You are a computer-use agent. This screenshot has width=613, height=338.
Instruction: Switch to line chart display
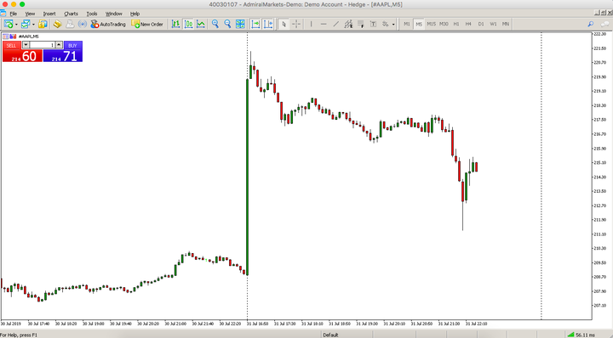201,24
